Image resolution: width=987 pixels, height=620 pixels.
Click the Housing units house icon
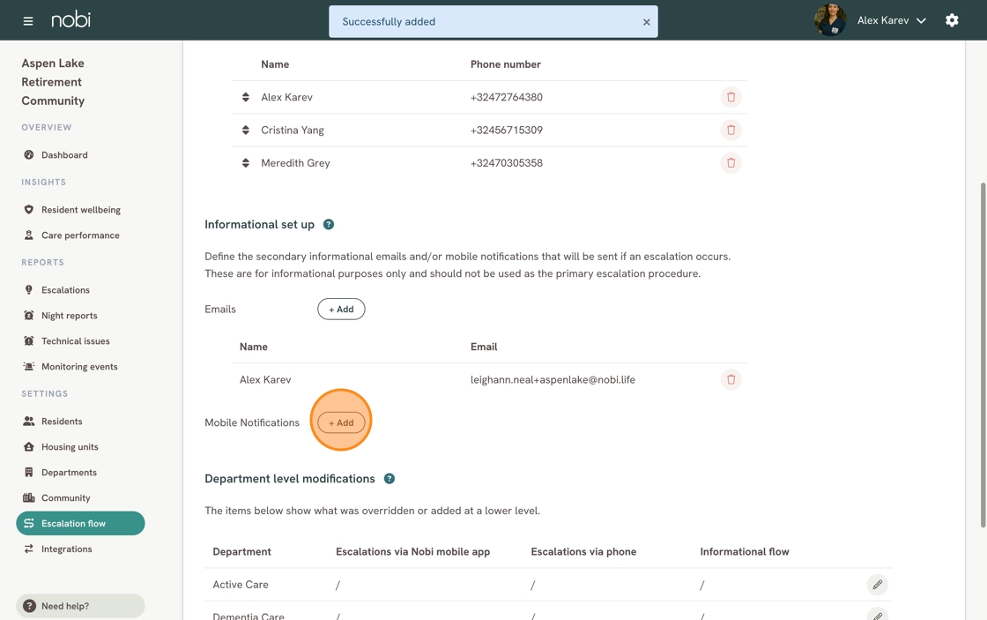click(29, 447)
